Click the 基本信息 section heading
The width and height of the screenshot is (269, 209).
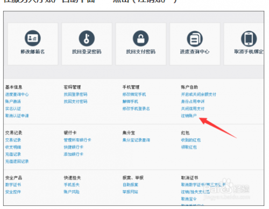click(13, 87)
